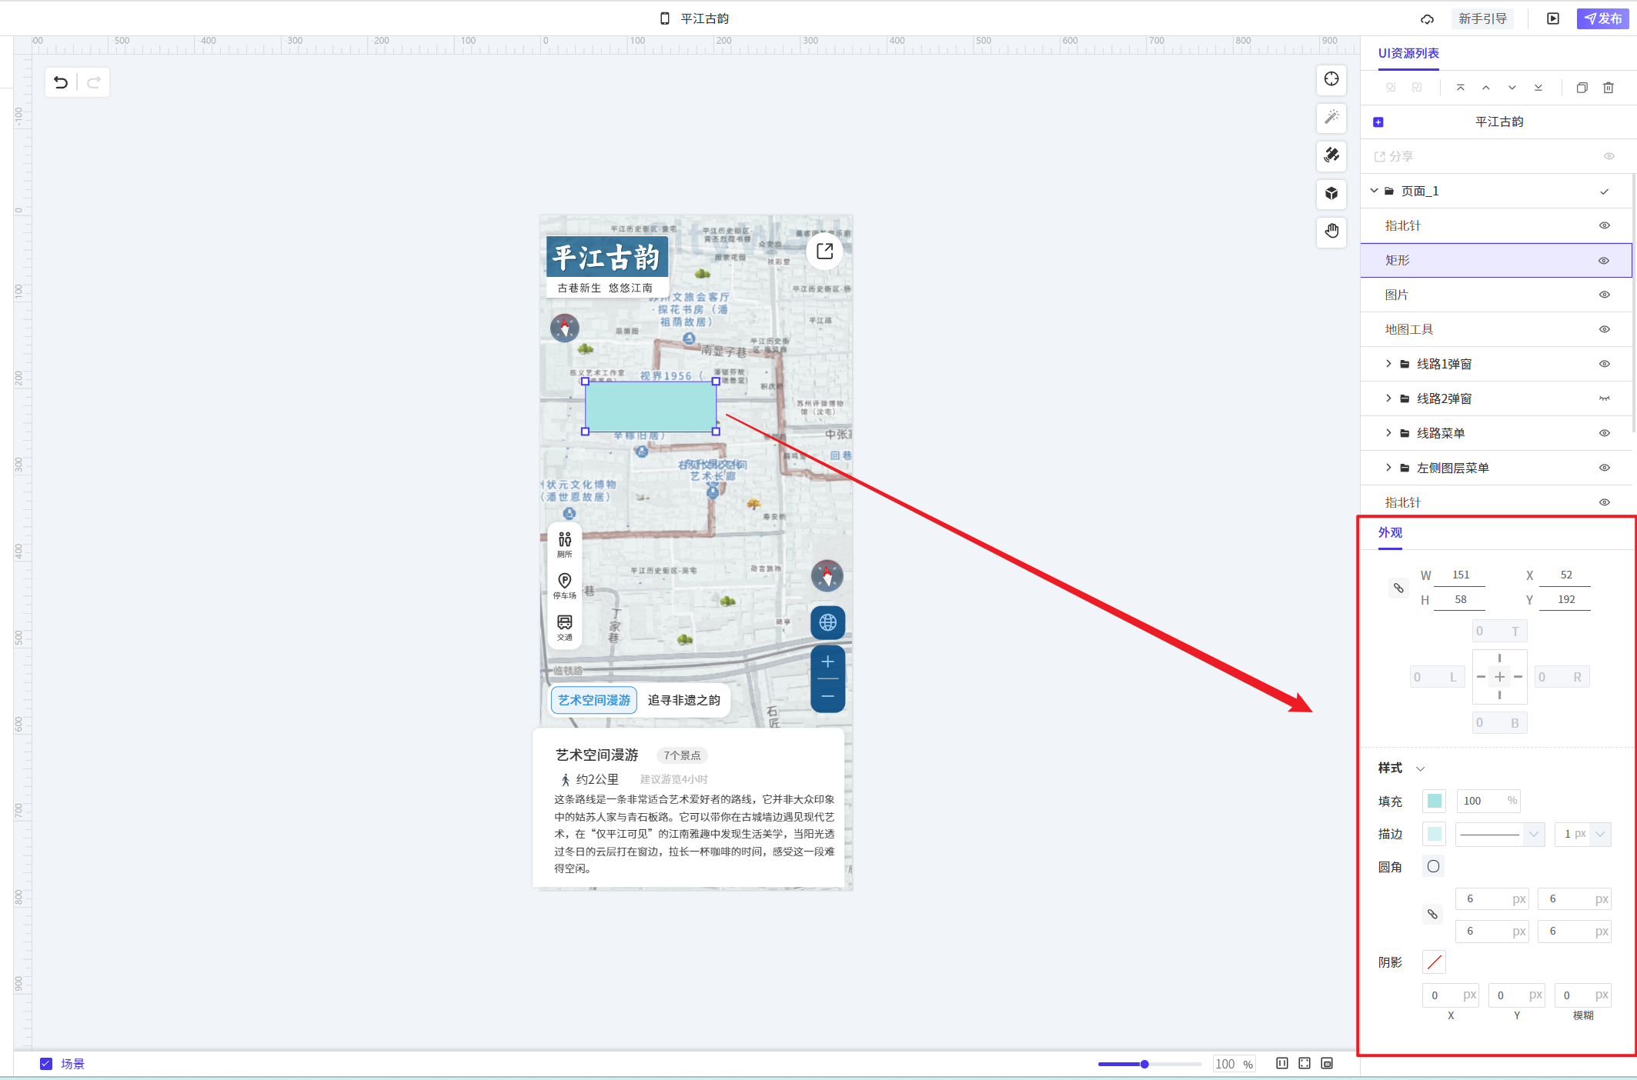
Task: Collapse the 页面_1 folder
Action: pos(1374,191)
